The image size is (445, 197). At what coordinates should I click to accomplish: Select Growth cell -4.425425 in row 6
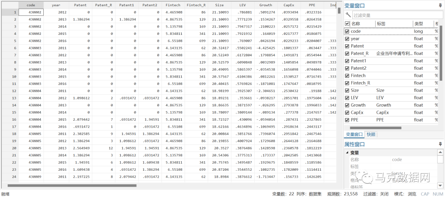click(265, 48)
